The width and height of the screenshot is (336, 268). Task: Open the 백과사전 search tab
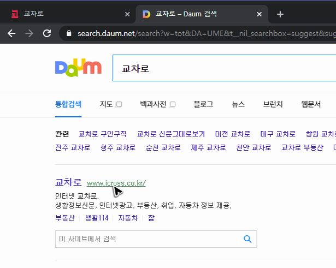tap(153, 104)
